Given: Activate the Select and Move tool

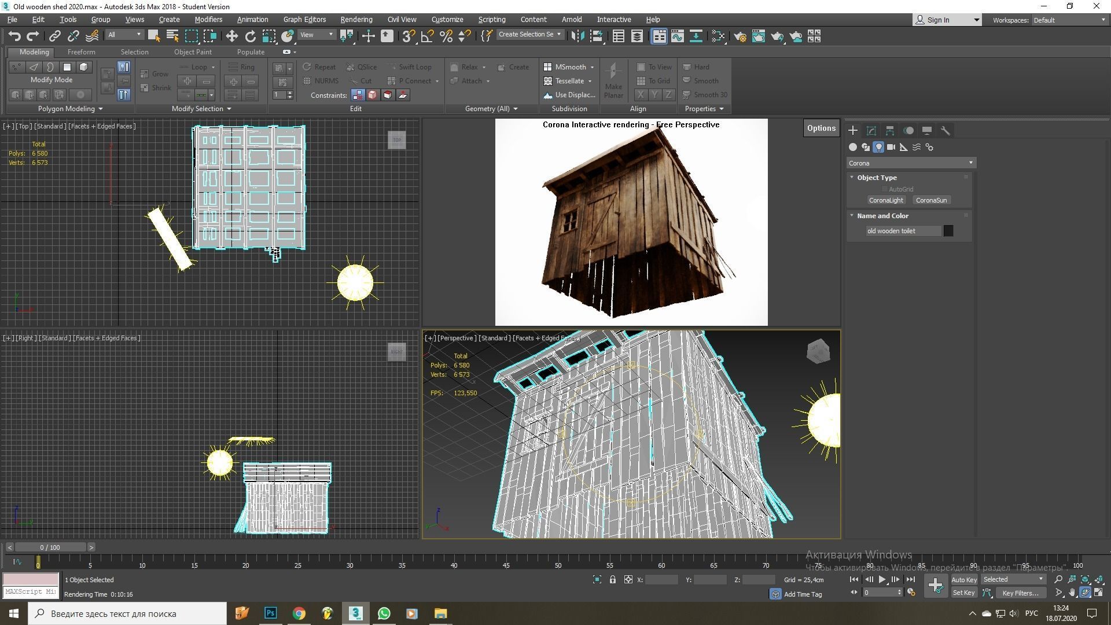Looking at the screenshot, I should (x=231, y=36).
